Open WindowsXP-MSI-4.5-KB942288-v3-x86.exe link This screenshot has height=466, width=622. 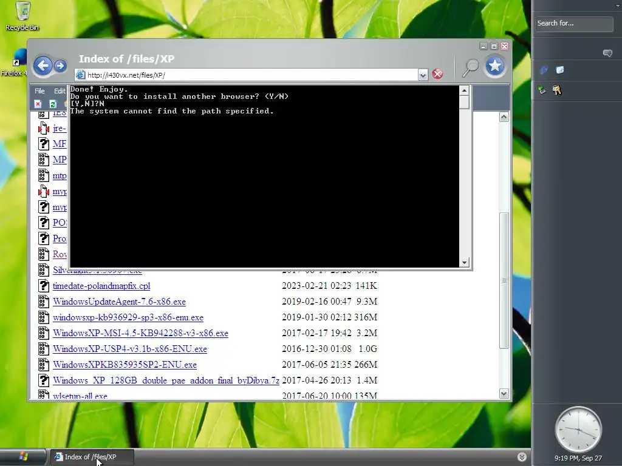140,333
